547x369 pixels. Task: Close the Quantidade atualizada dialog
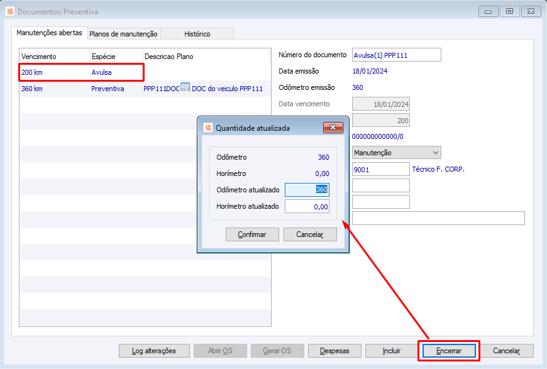coord(333,128)
